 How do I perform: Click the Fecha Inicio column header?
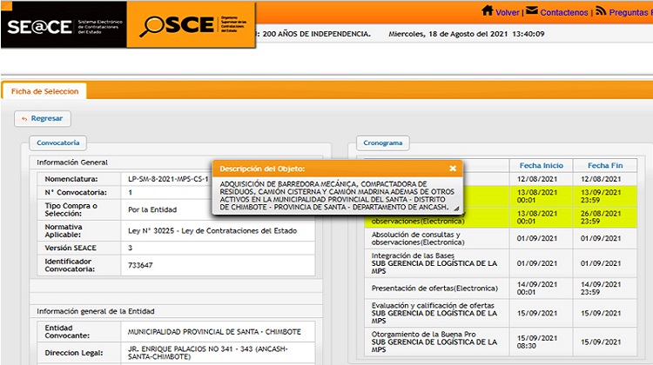pos(541,165)
